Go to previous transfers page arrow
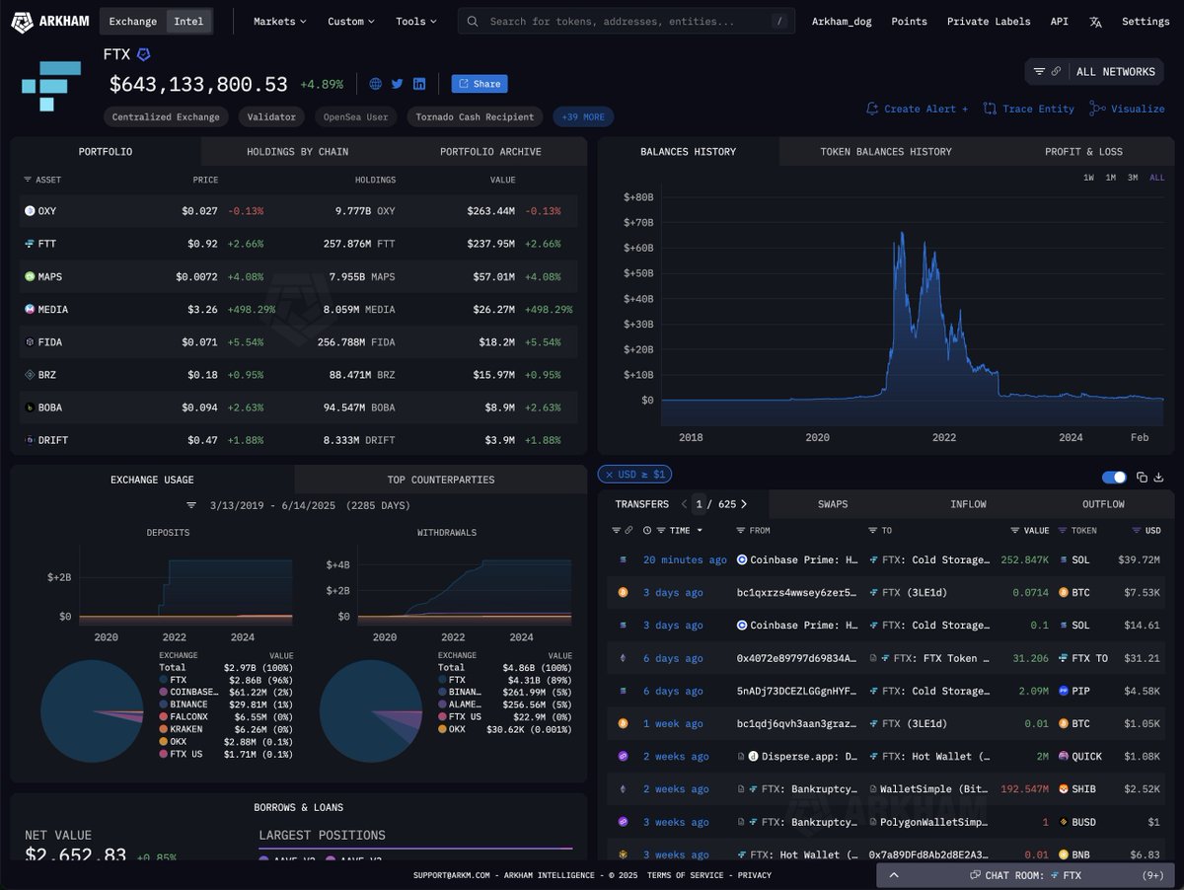Image resolution: width=1184 pixels, height=890 pixels. (684, 504)
